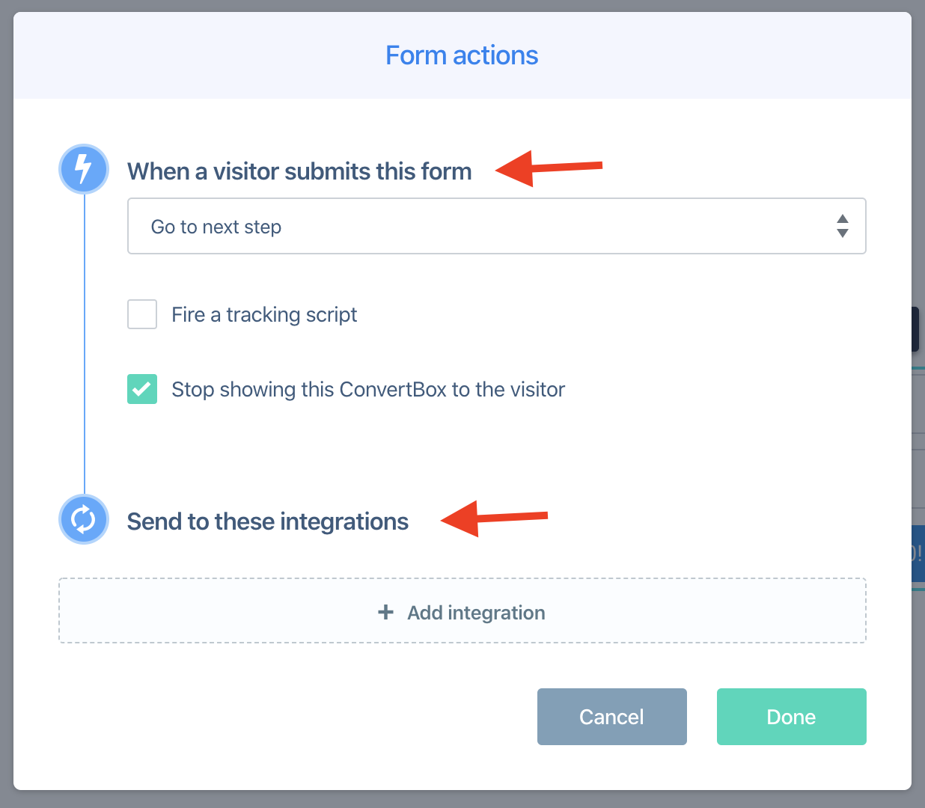Confirm changes with the Done button

tap(792, 717)
